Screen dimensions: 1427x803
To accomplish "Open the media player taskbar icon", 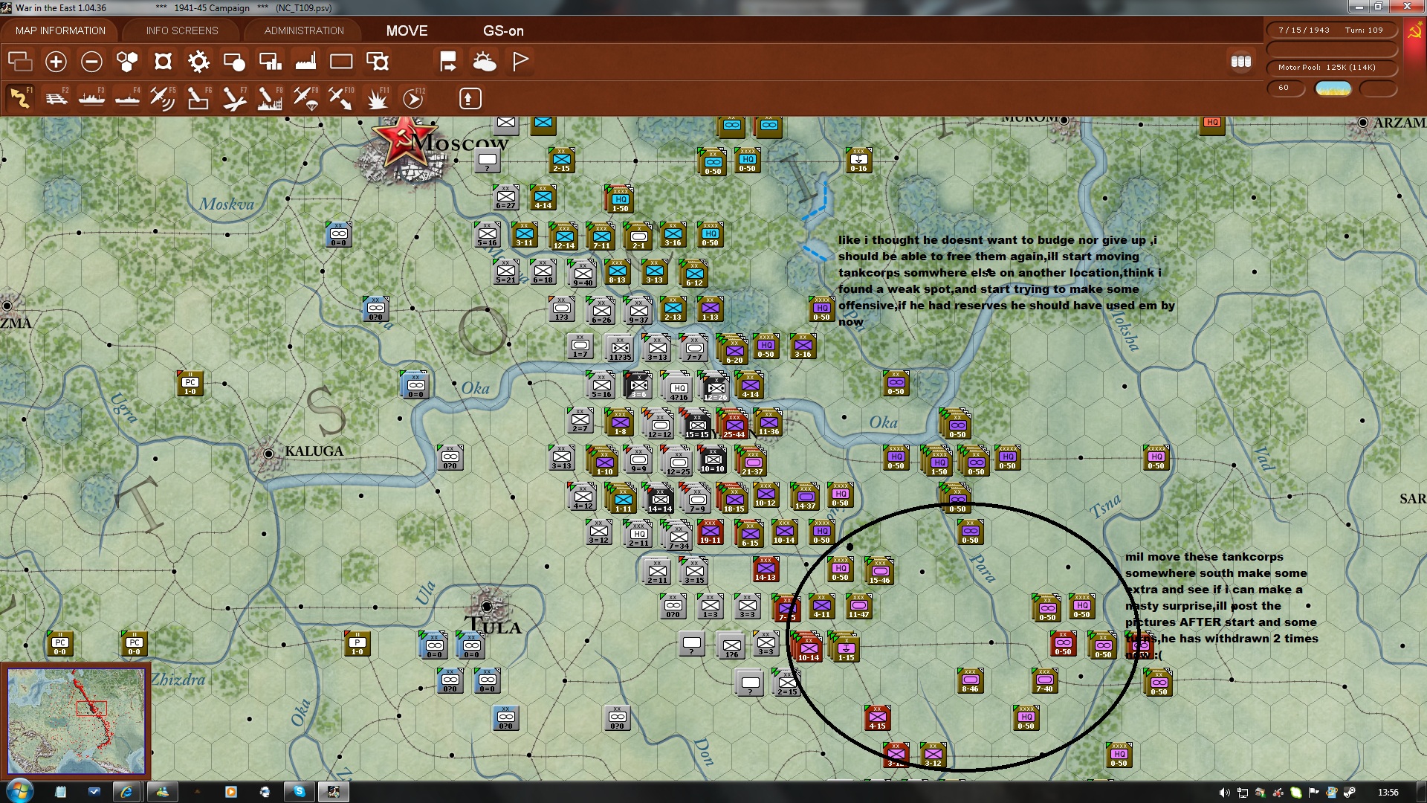I will click(x=230, y=792).
